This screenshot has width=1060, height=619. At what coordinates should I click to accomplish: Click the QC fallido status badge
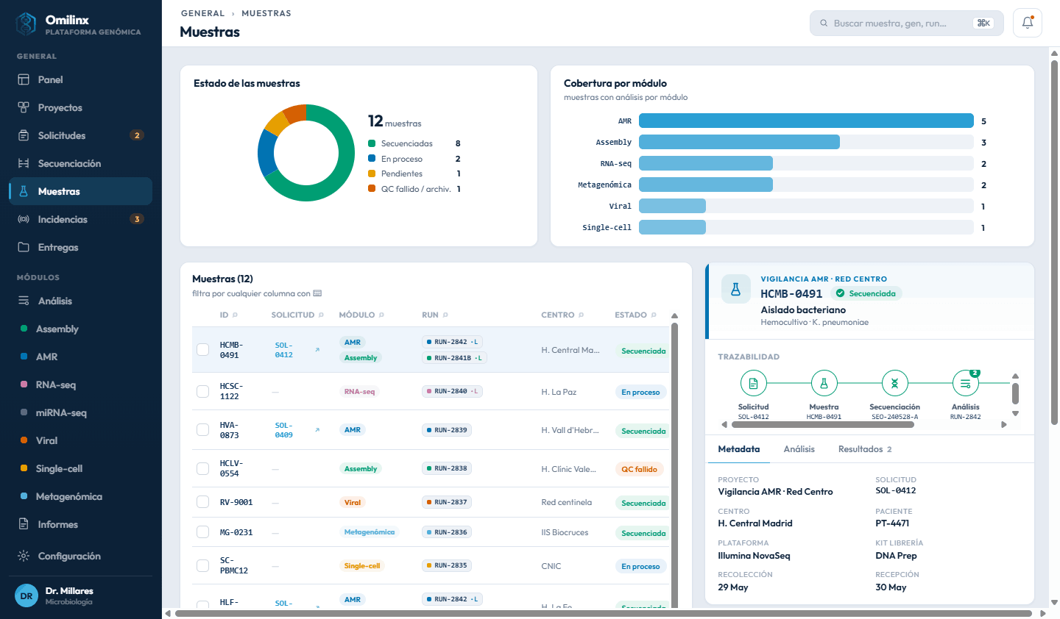[x=639, y=469]
